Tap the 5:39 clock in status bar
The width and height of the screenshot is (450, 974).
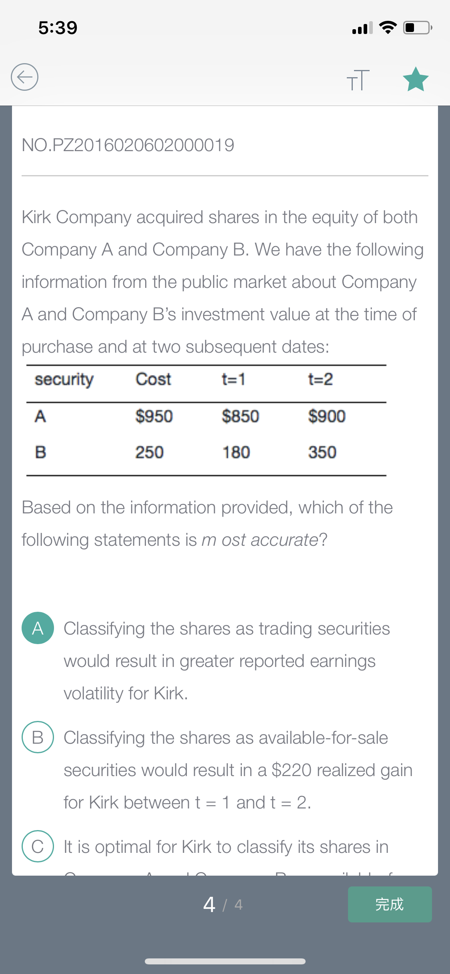click(58, 28)
